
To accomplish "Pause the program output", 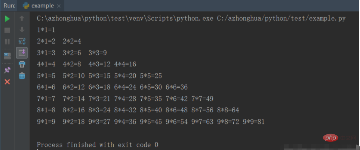I will 7,41.
